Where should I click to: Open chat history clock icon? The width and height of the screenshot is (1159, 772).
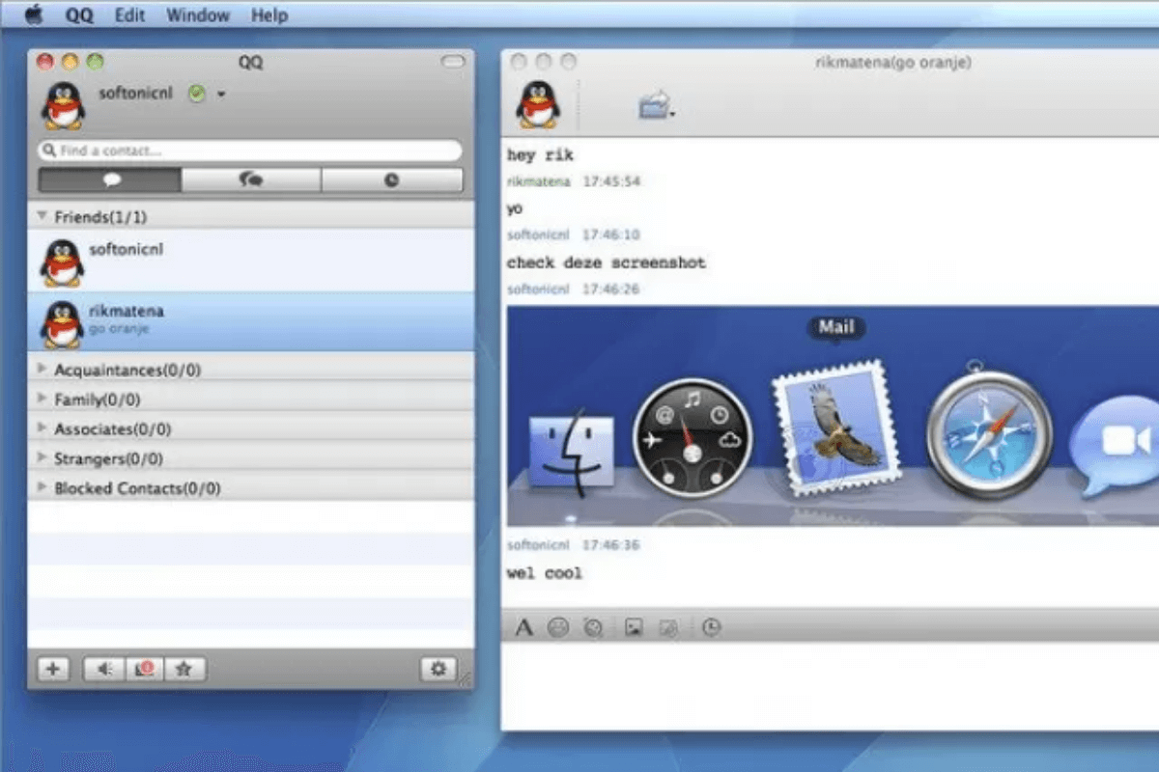pos(711,628)
